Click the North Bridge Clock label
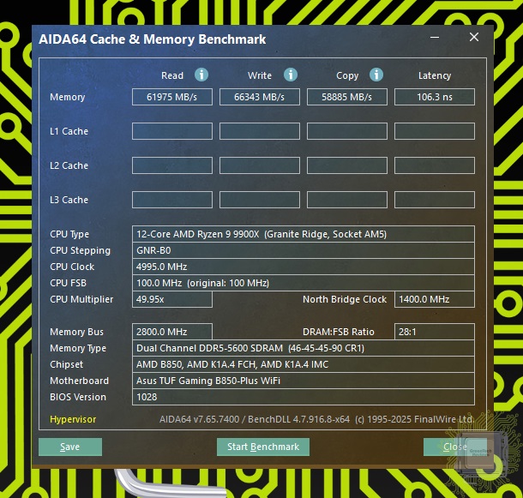This screenshot has height=498, width=523. click(x=345, y=299)
